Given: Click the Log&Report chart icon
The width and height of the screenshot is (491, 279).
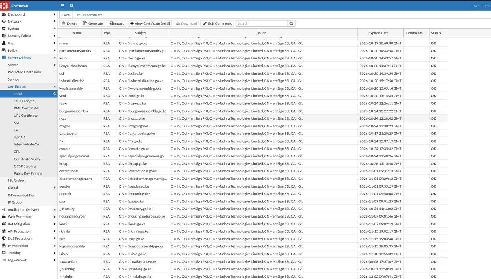Looking at the screenshot, I should click(x=4, y=260).
